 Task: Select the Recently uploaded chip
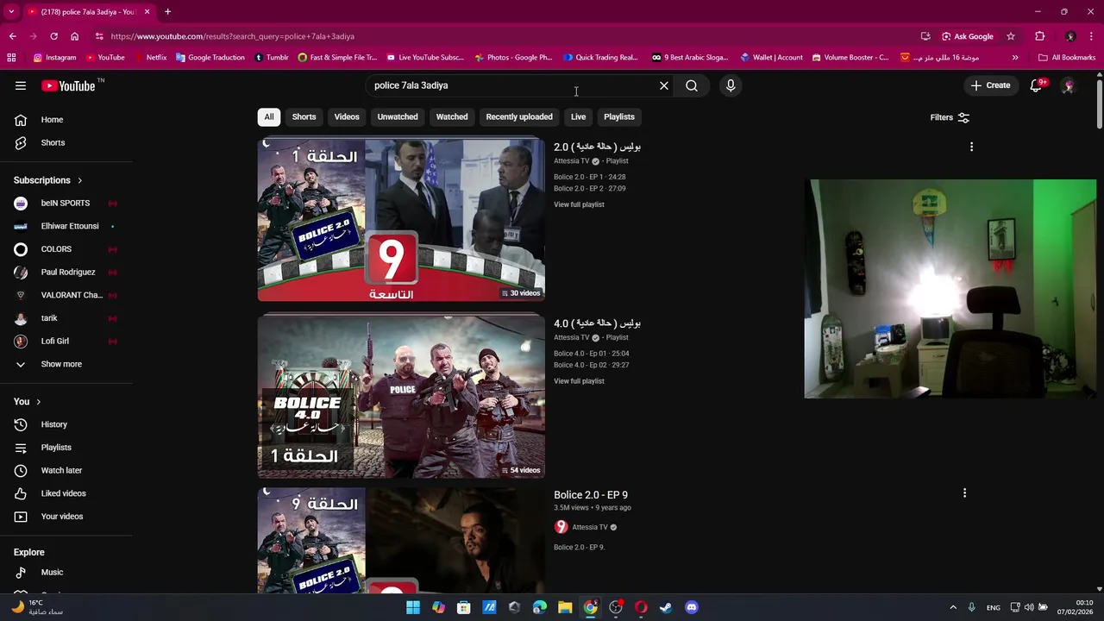pyautogui.click(x=519, y=116)
